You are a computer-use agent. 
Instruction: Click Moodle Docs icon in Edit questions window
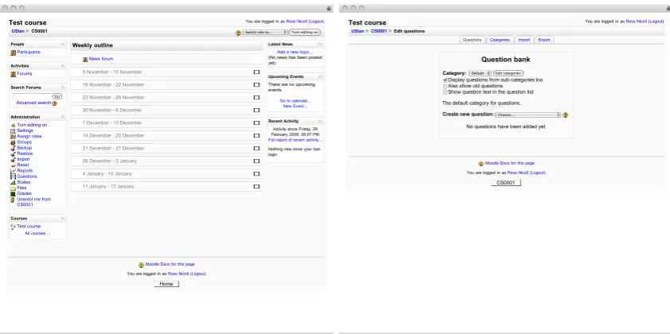[480, 164]
